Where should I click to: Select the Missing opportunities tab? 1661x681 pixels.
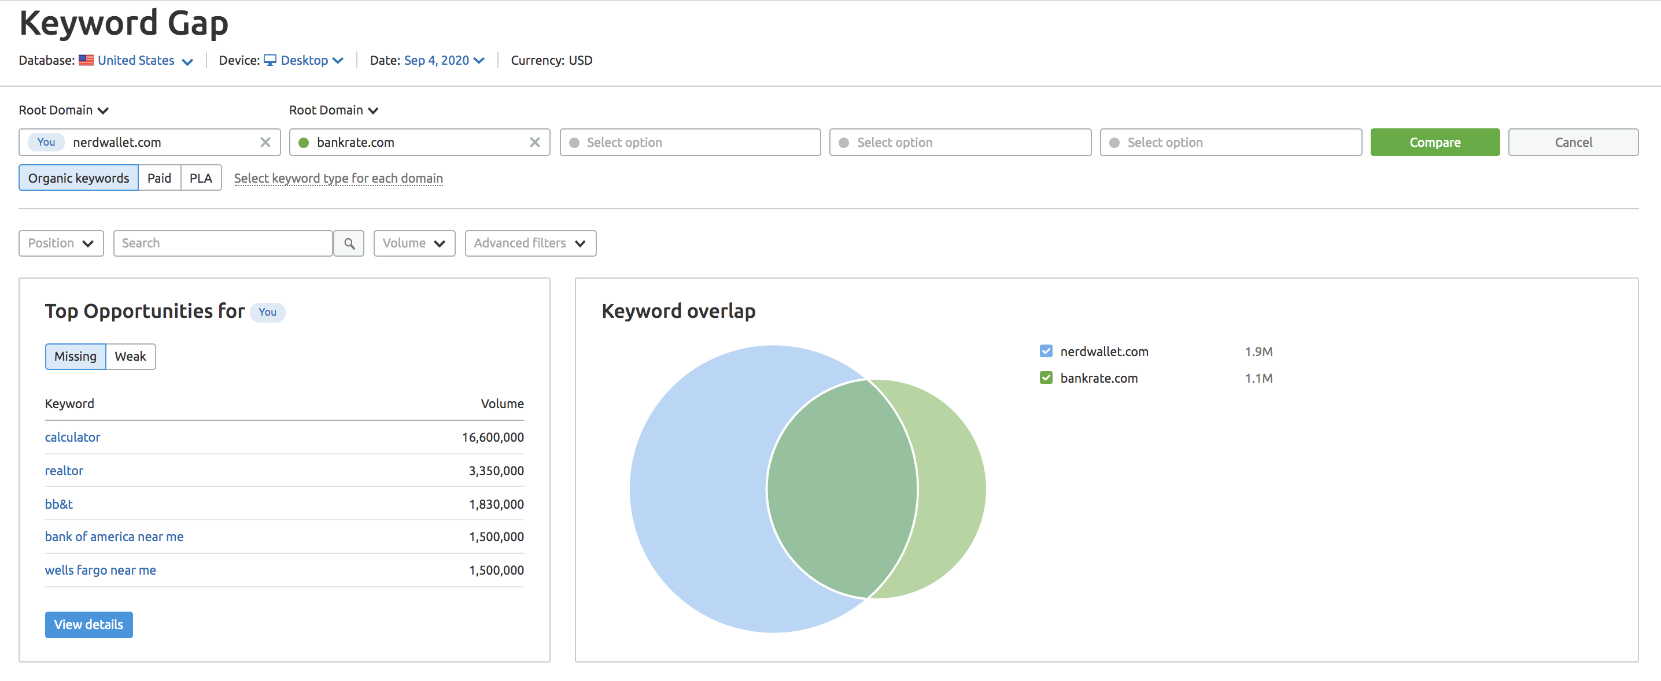[75, 356]
